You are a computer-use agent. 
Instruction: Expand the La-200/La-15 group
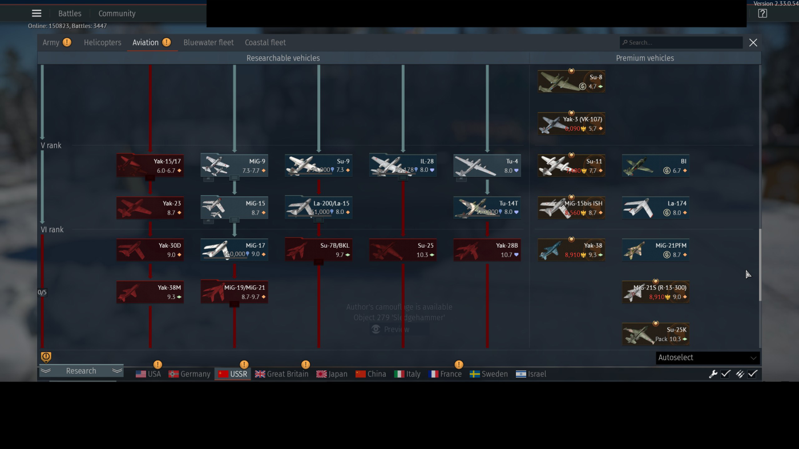coord(318,220)
